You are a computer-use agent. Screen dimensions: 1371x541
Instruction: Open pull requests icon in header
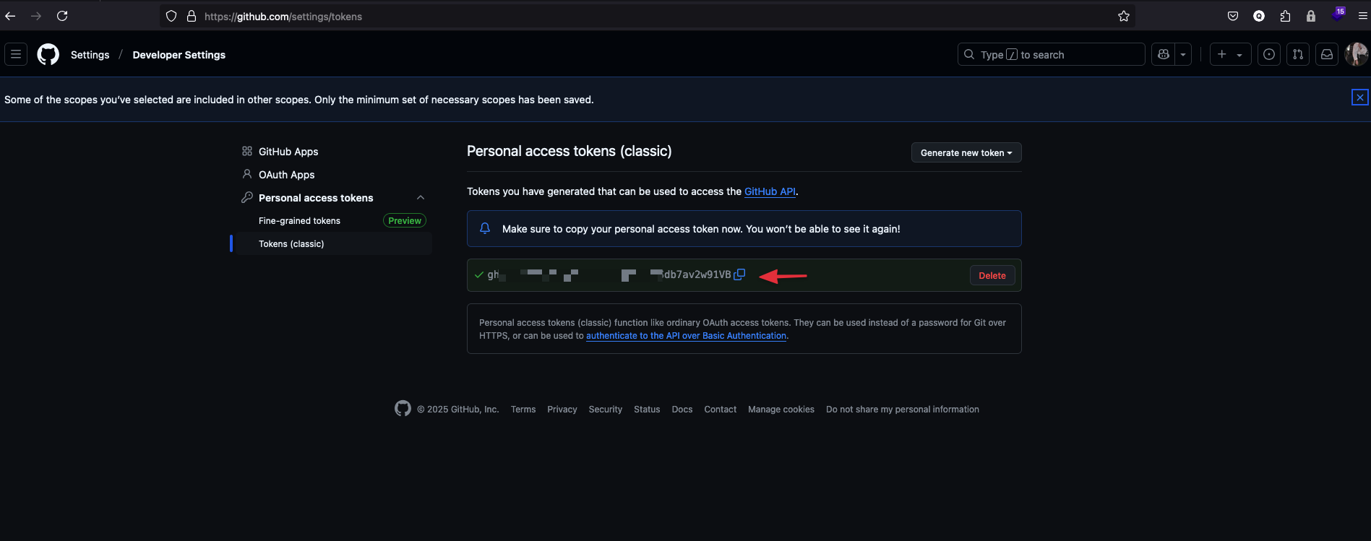coord(1298,55)
